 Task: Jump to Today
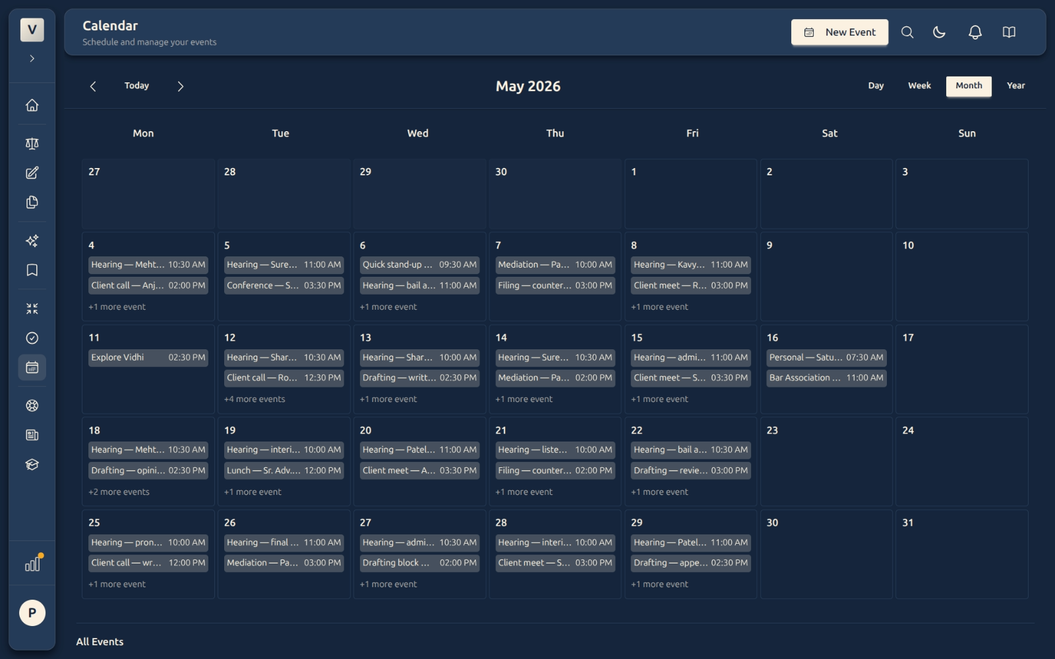[x=136, y=86]
